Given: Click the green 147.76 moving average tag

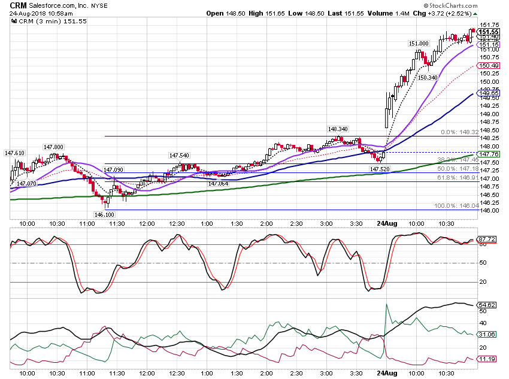Looking at the screenshot, I should (489, 154).
